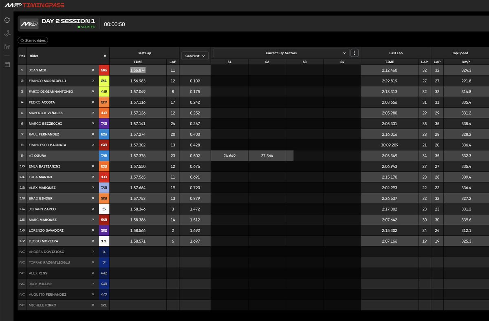Screen dimensions: 489x321
Task: Toggle the Starred riders filter
Action: coord(33,40)
